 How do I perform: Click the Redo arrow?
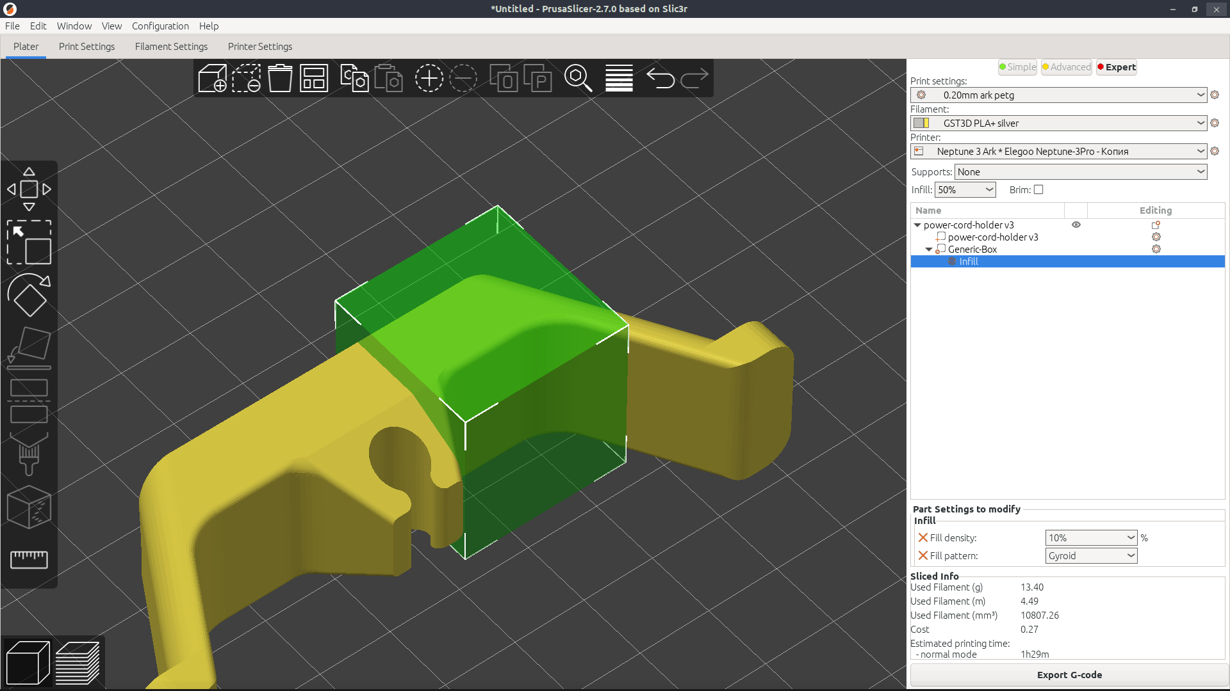pyautogui.click(x=694, y=78)
